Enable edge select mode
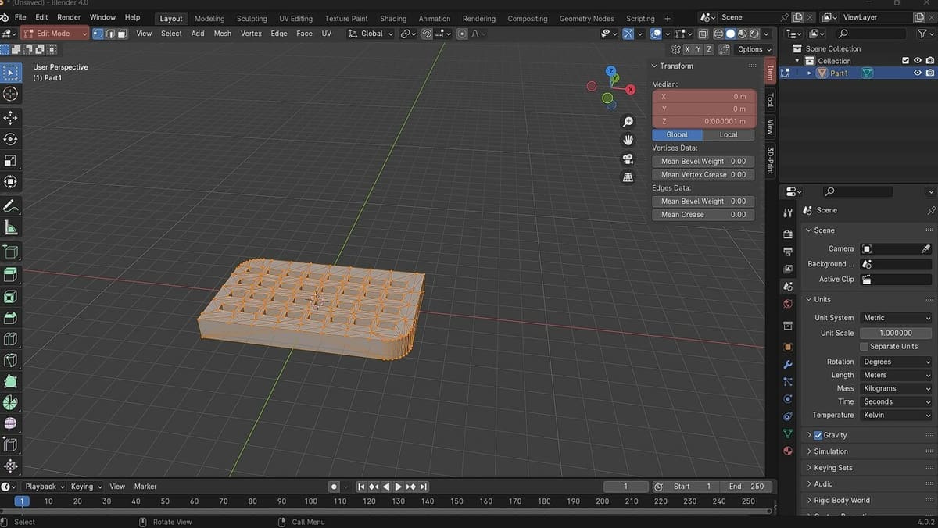 pos(110,34)
